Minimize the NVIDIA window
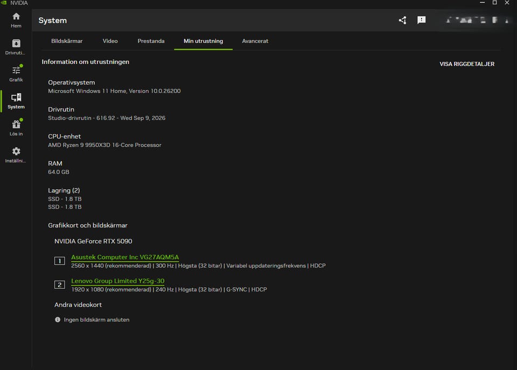 click(482, 3)
